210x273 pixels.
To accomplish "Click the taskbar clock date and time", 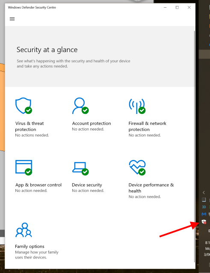I will (207, 248).
